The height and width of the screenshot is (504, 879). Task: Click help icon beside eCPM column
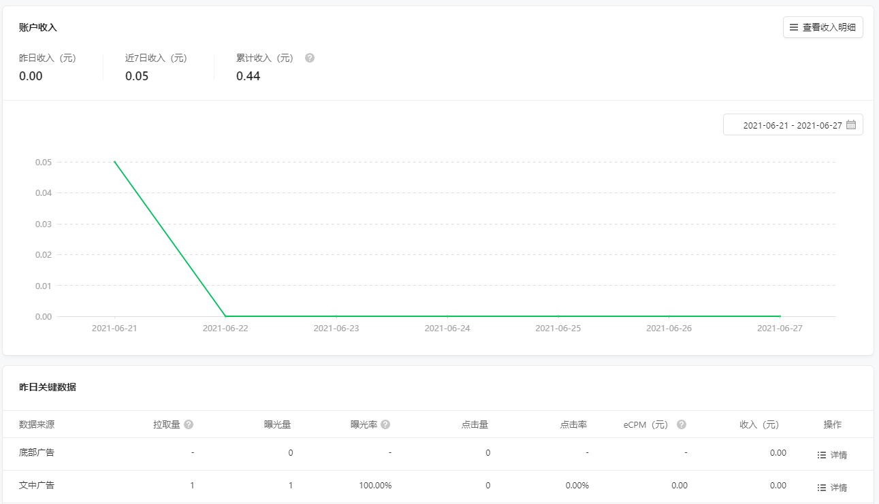coord(682,424)
